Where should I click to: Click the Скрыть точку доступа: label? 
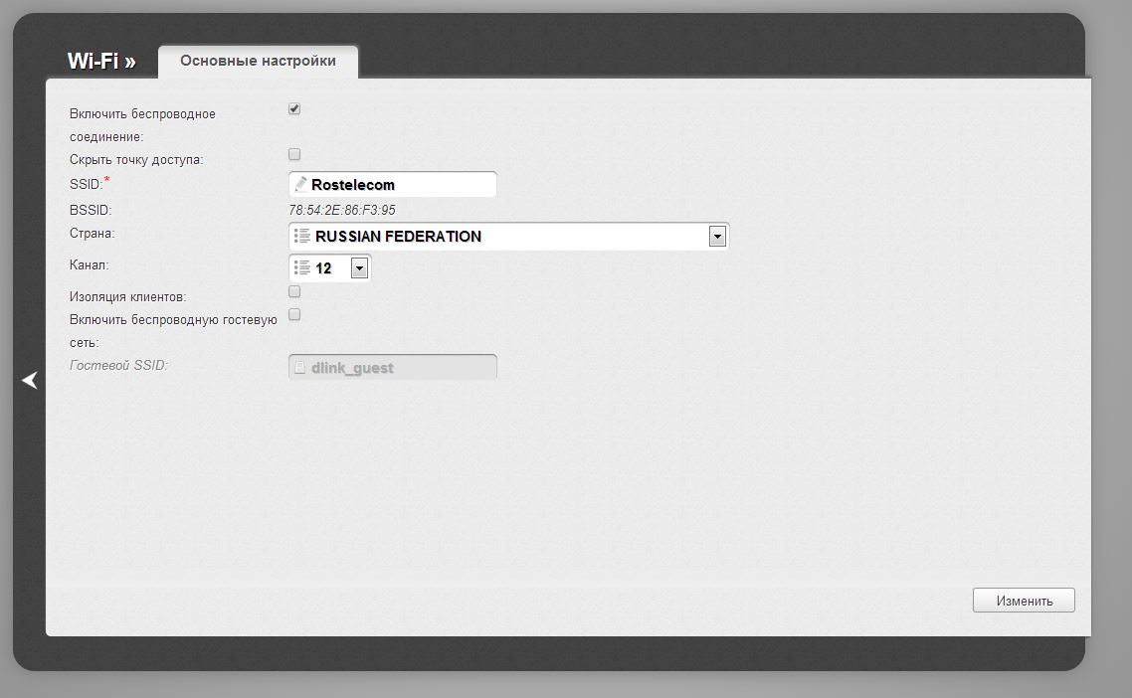pyautogui.click(x=136, y=159)
